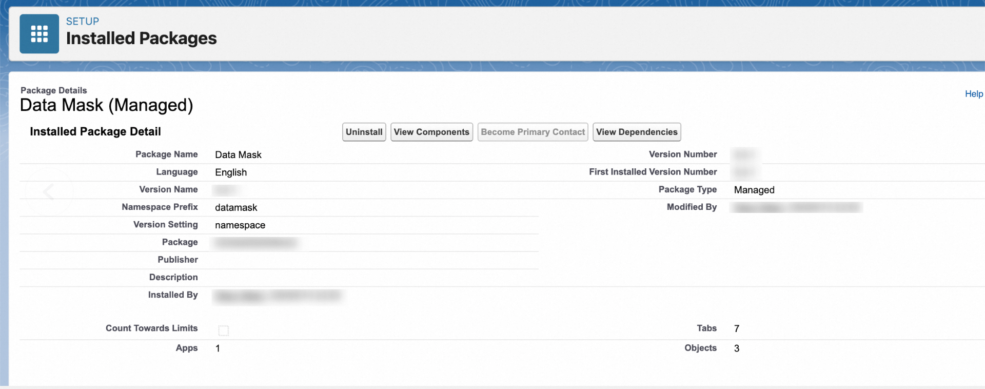Click the 'Publisher' field label

(178, 260)
